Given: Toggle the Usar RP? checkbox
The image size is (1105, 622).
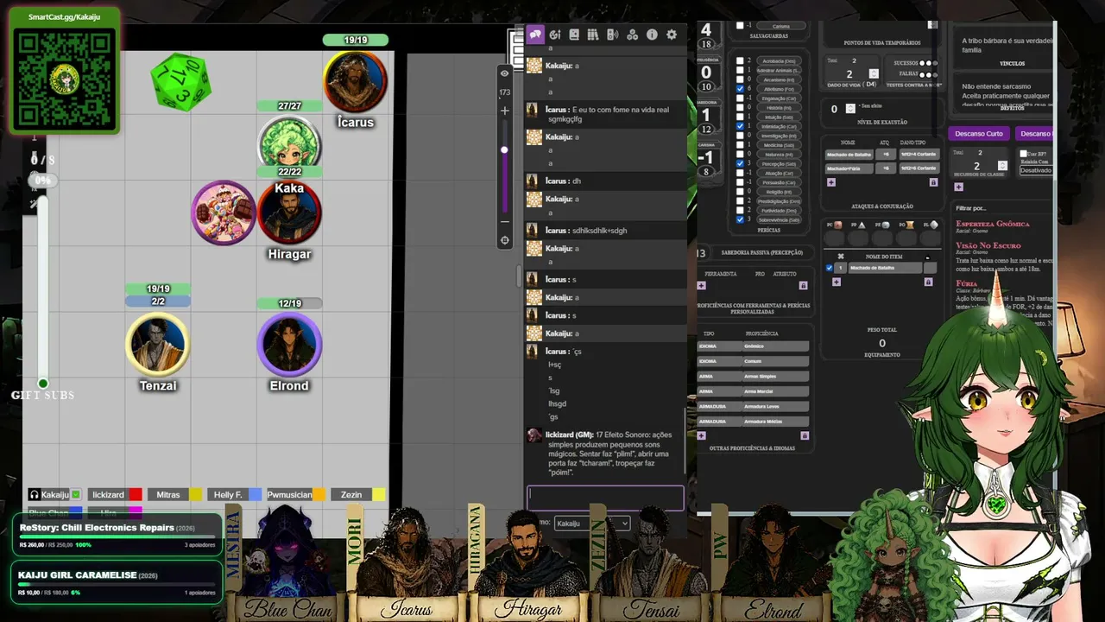Looking at the screenshot, I should 1024,154.
